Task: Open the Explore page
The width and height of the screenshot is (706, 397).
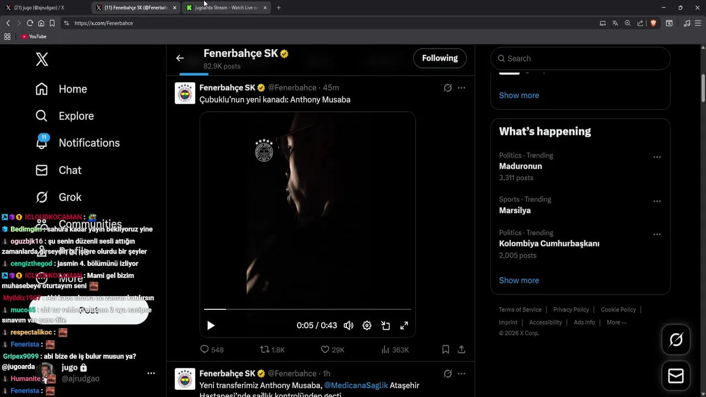Action: (x=65, y=116)
